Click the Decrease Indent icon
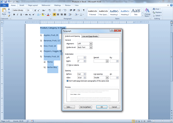This screenshot has width=173, height=123. coord(71,10)
